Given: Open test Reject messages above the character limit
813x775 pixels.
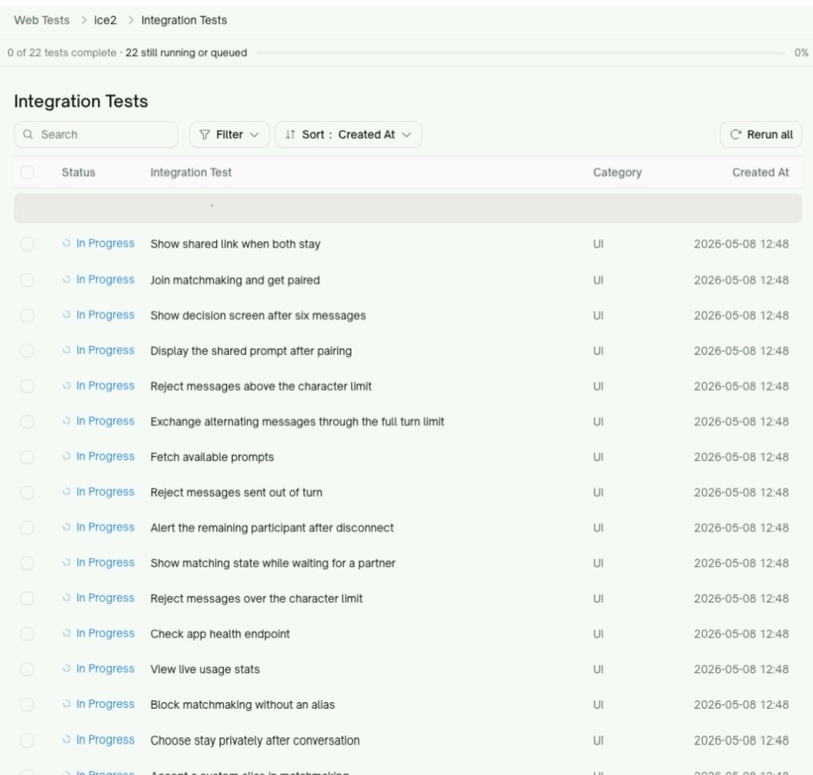Looking at the screenshot, I should click(261, 386).
